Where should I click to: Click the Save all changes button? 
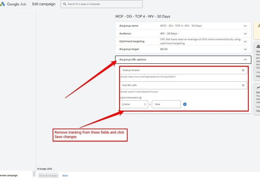[x=48, y=176]
